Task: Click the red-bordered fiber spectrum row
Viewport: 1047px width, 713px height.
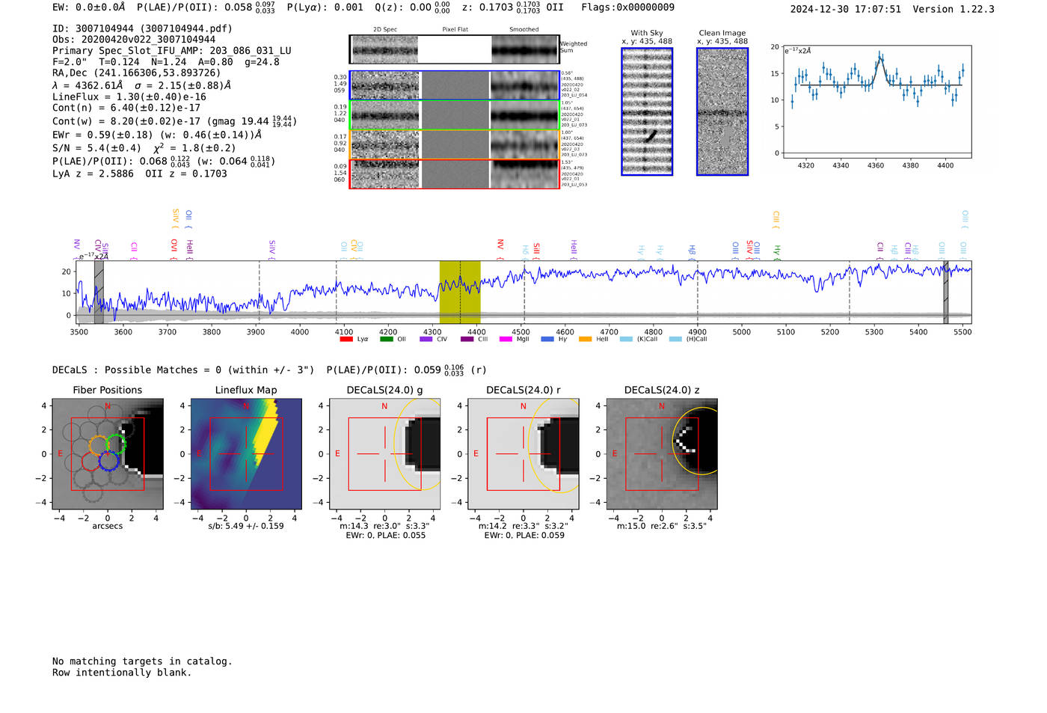Action: (x=455, y=174)
